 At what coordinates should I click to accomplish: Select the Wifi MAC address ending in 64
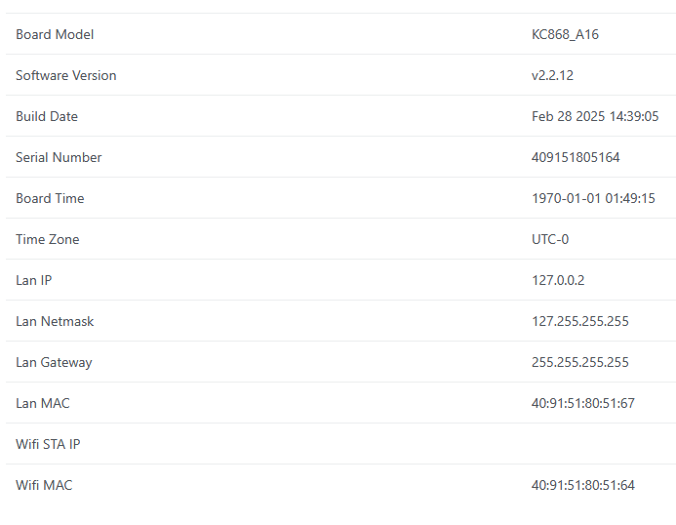pyautogui.click(x=582, y=485)
